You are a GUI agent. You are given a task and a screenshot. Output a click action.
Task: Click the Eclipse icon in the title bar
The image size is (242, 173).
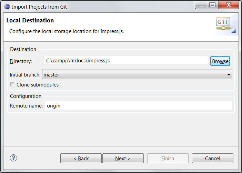click(x=7, y=7)
